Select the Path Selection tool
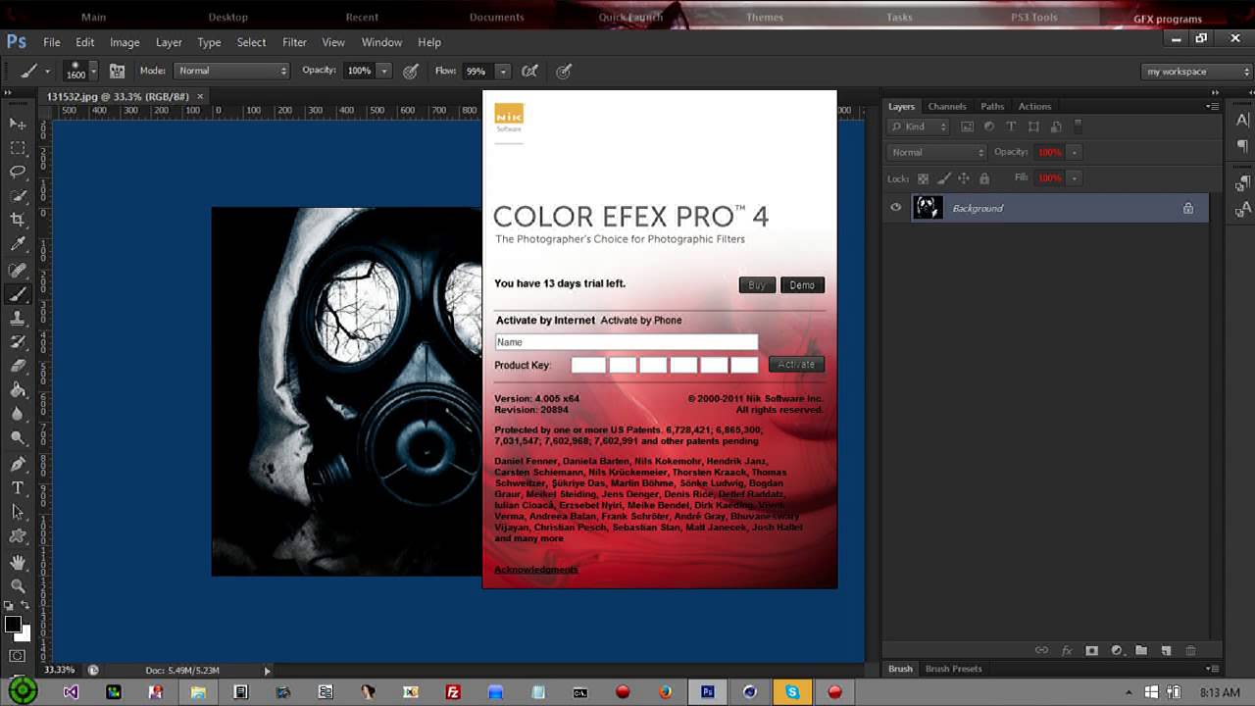Viewport: 1255px width, 706px height. [18, 512]
